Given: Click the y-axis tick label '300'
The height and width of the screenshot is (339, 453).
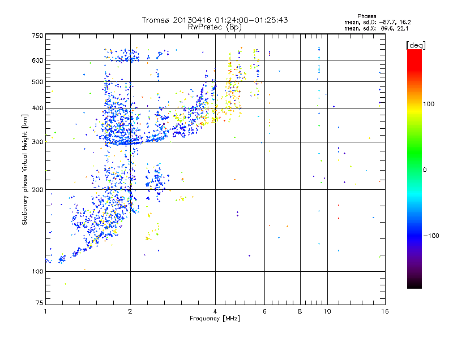Looking at the screenshot, I should tap(37, 142).
